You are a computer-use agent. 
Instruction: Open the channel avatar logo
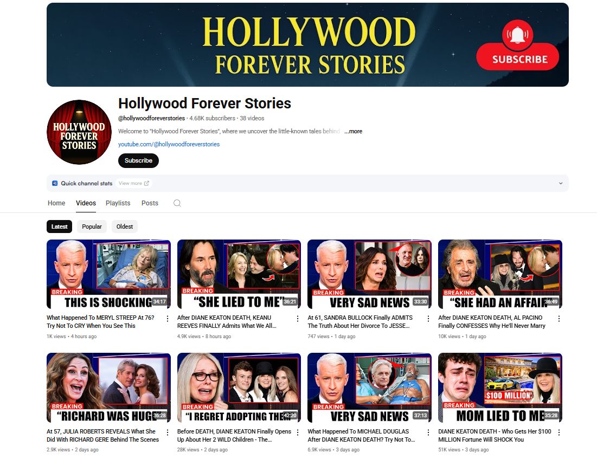click(x=79, y=132)
